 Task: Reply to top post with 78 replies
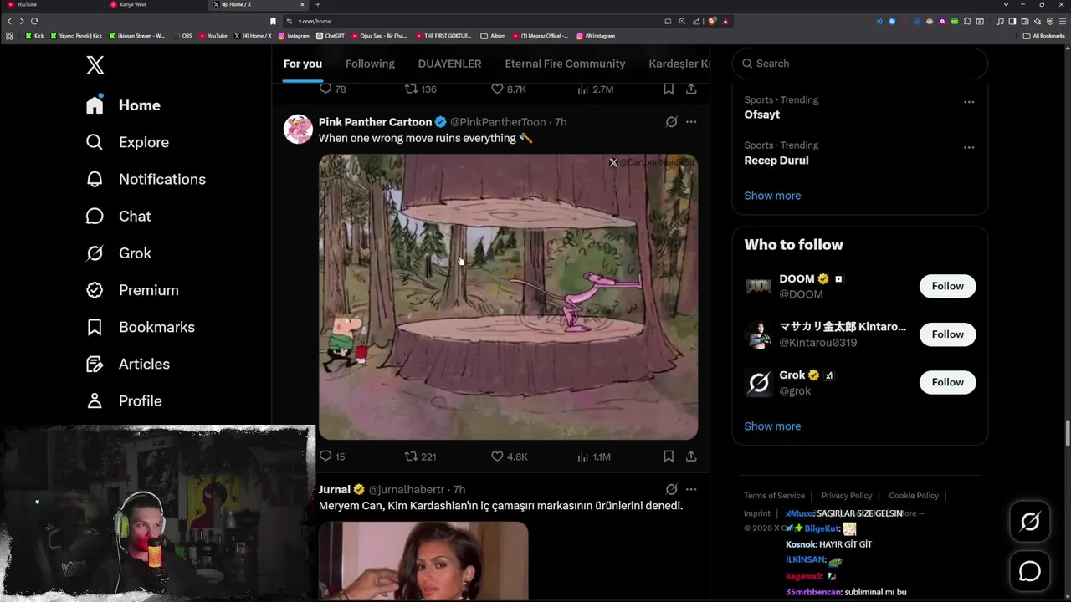332,89
